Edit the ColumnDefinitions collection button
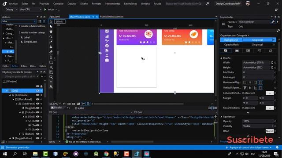The height and width of the screenshot is (158, 282). [270, 93]
